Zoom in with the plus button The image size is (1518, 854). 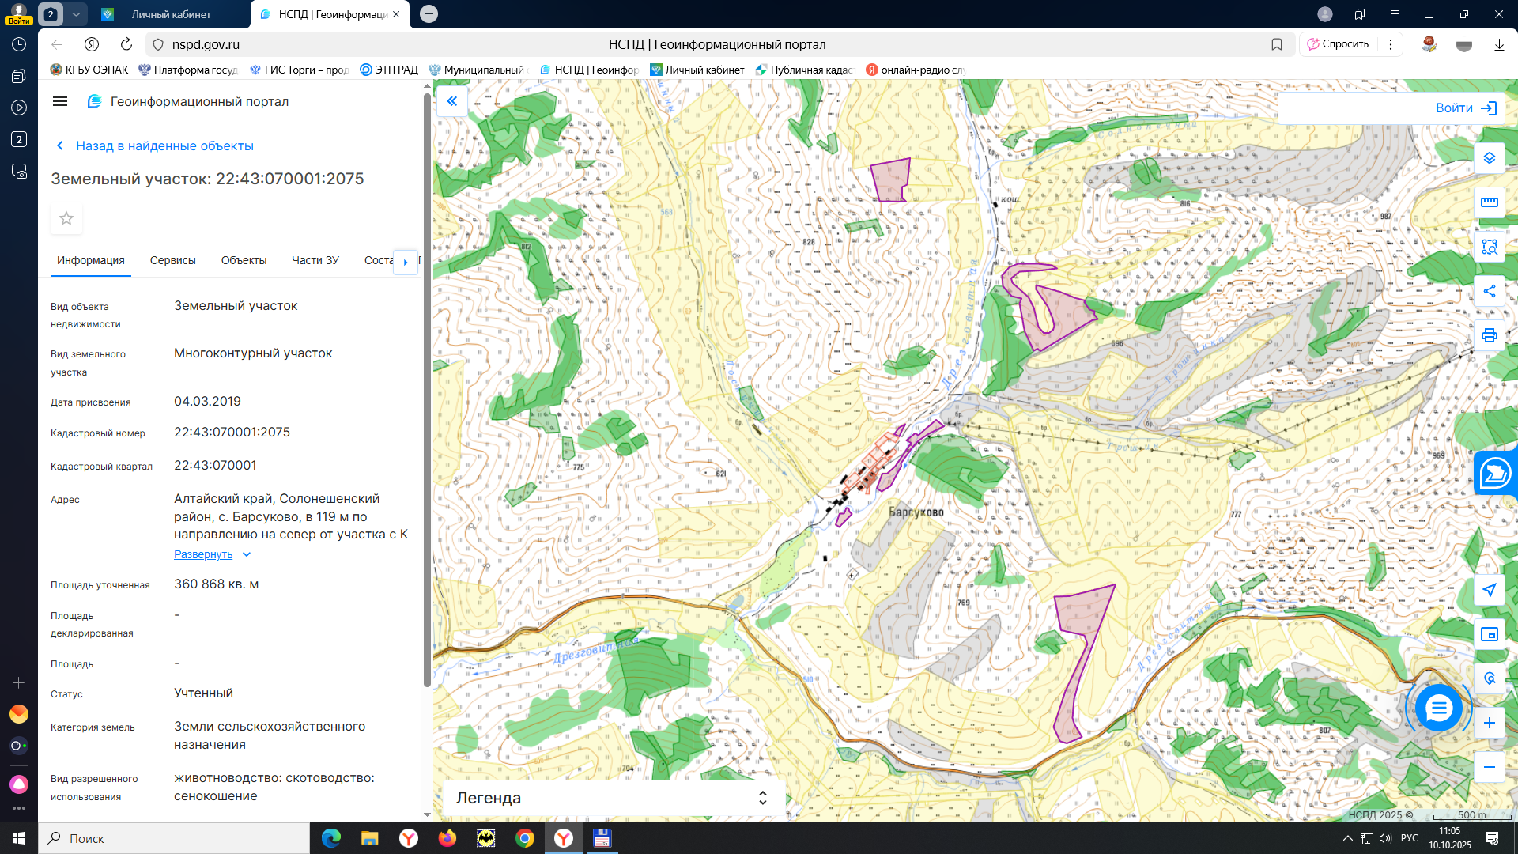coord(1490,723)
